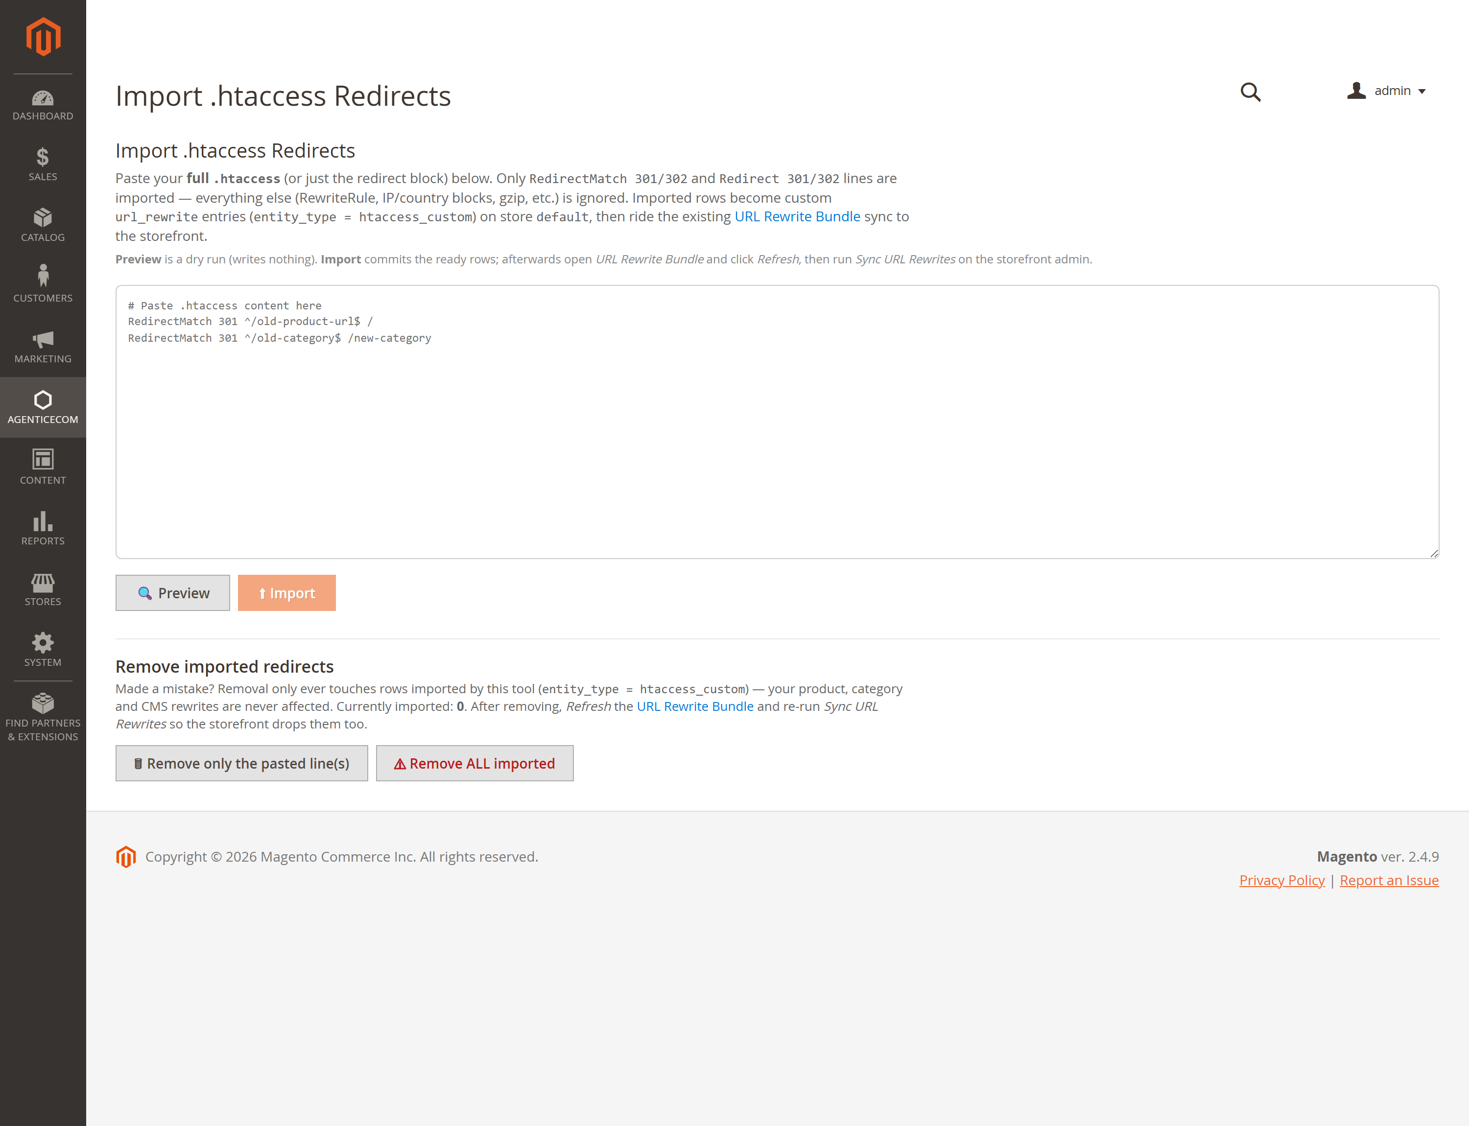Open the Reports bar chart icon
The image size is (1469, 1126).
coord(43,521)
